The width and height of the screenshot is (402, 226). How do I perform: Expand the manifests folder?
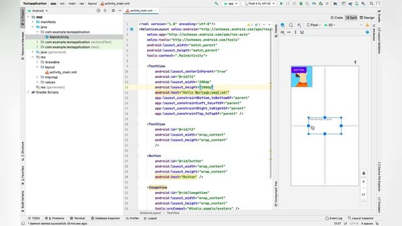(33, 22)
